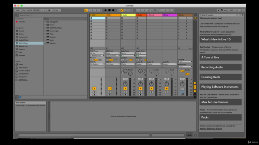Click the Session Record circle button

pyautogui.click(x=131, y=10)
